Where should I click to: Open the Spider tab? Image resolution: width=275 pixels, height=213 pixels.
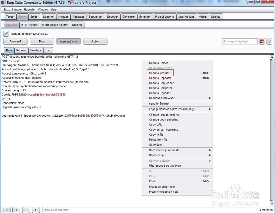pyautogui.click(x=34, y=17)
